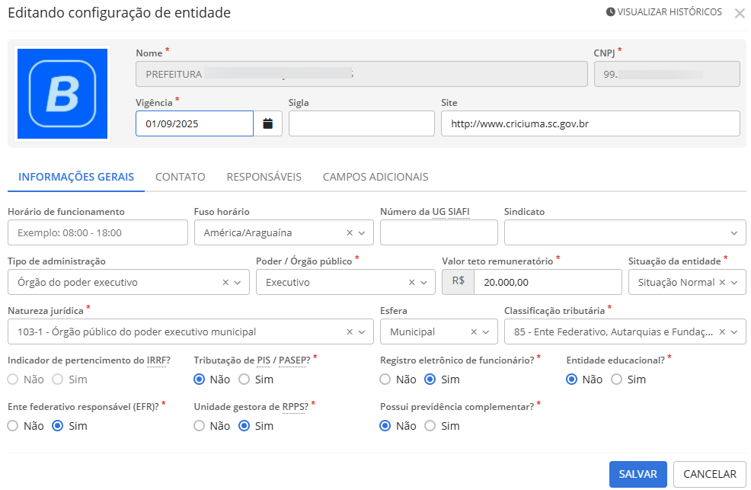This screenshot has height=490, width=751.
Task: Click the Nome field
Action: (x=362, y=74)
